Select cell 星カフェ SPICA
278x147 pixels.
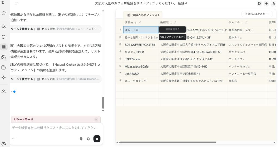tap(141, 52)
